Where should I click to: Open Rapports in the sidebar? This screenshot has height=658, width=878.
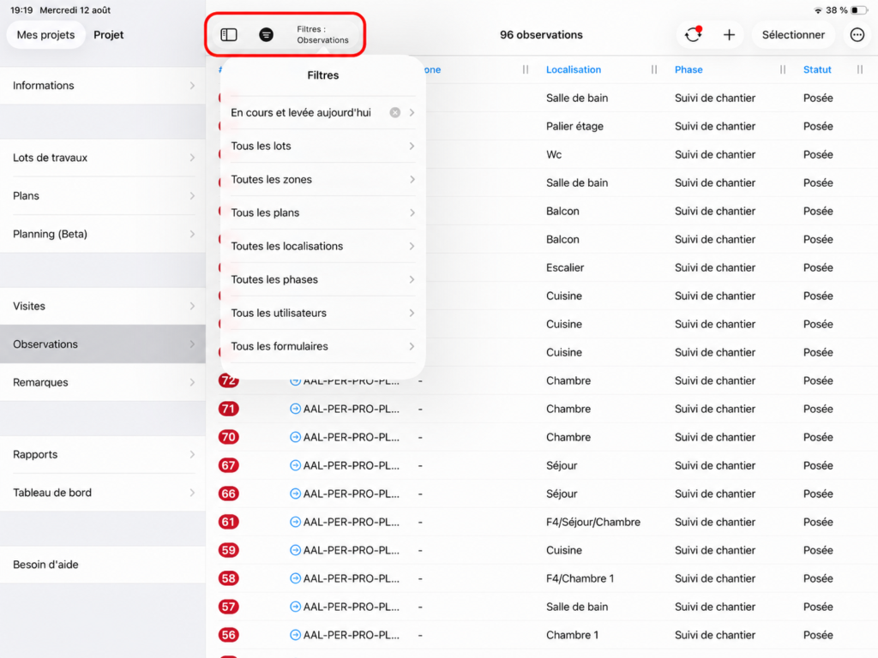103,454
